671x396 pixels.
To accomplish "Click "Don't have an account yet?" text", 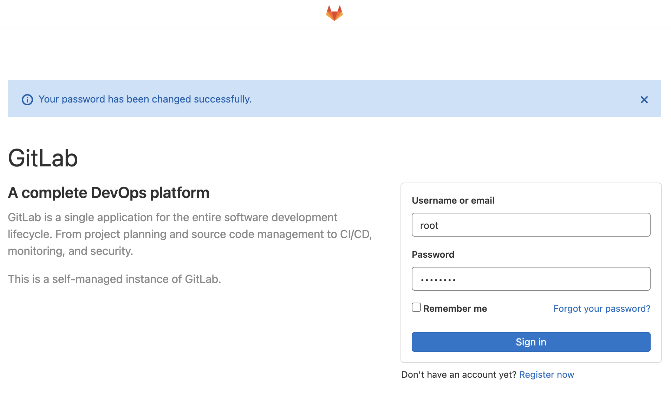I will pyautogui.click(x=458, y=375).
